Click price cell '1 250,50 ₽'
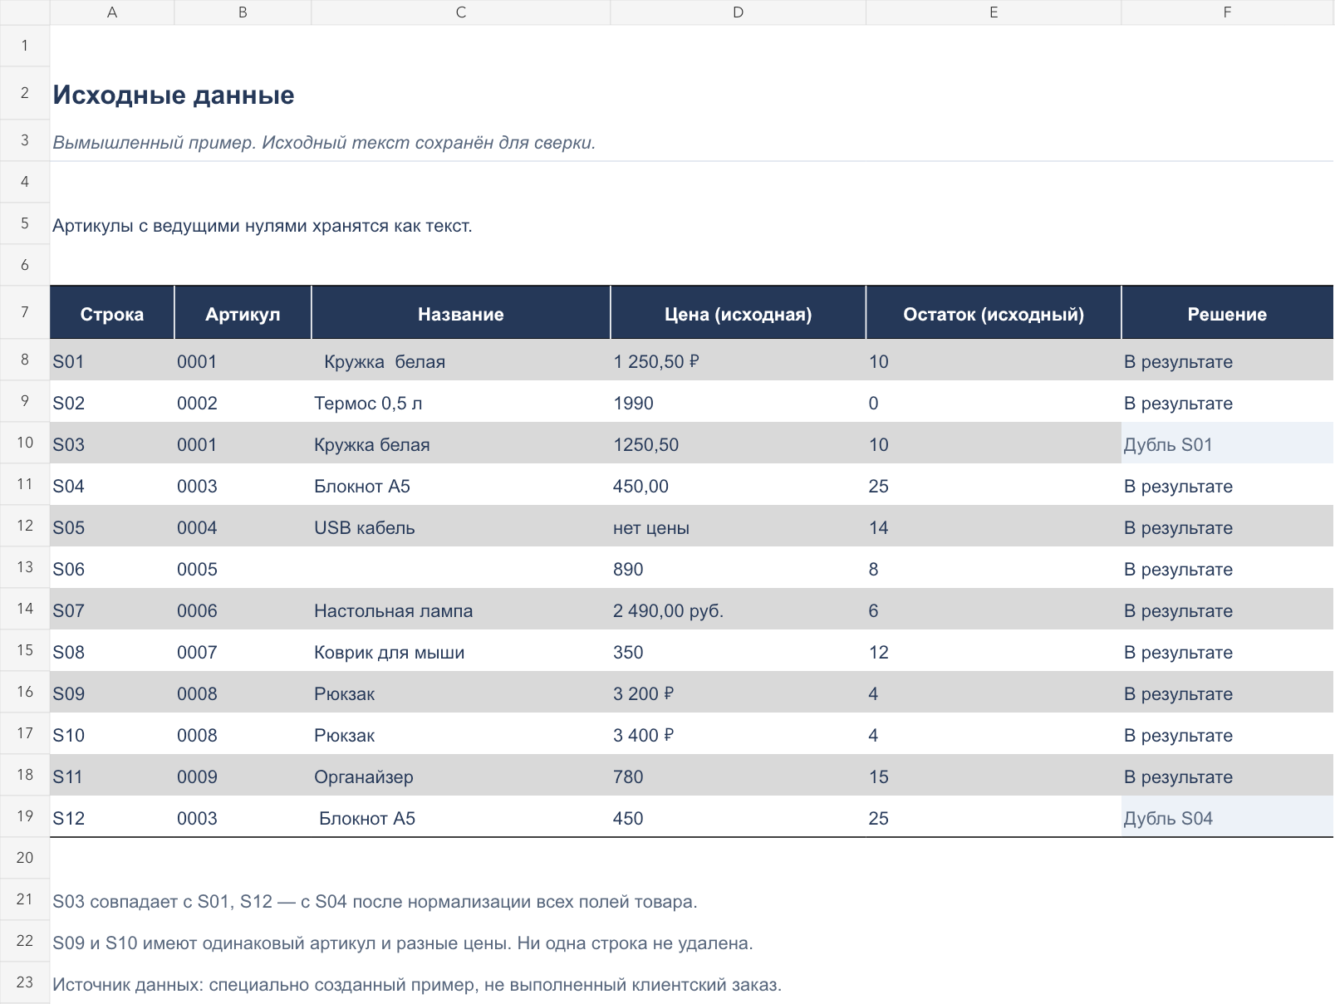This screenshot has width=1335, height=1004. (739, 361)
